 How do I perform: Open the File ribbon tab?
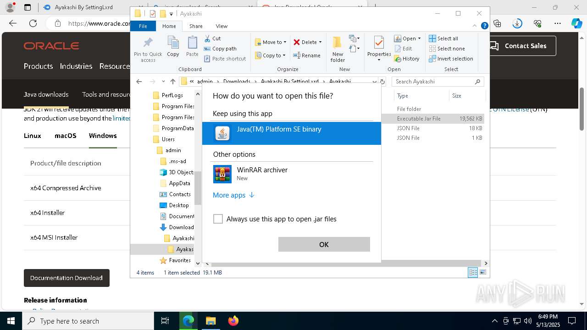pyautogui.click(x=143, y=26)
